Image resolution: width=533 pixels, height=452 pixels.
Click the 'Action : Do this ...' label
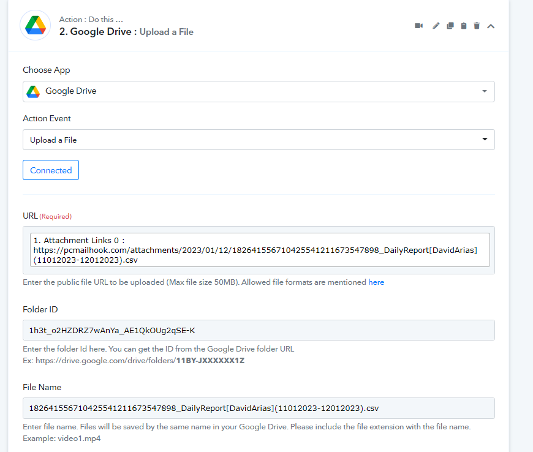91,20
